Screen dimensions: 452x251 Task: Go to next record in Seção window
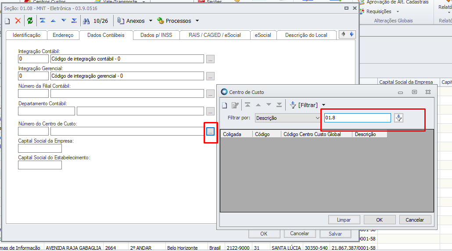(64, 21)
